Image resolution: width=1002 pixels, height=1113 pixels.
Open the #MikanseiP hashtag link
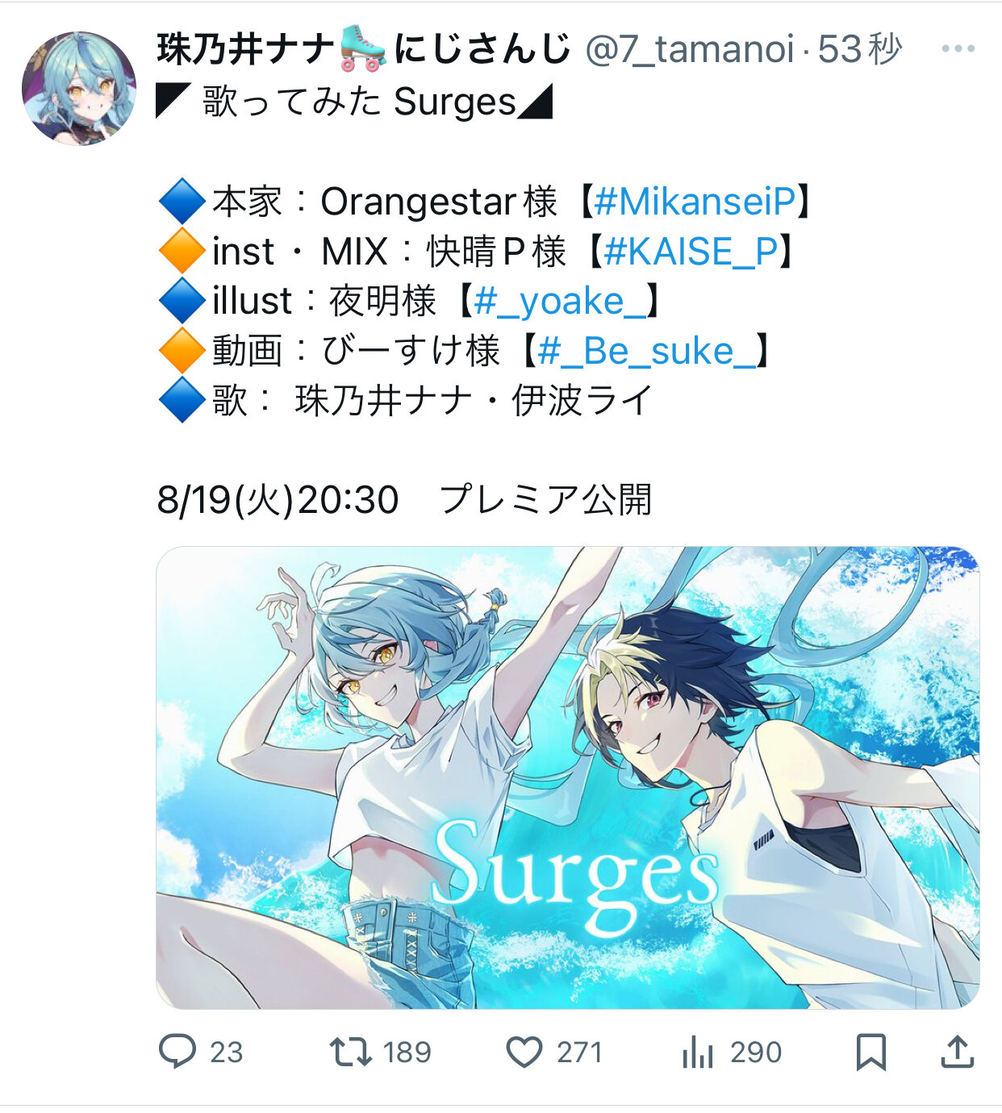point(695,202)
